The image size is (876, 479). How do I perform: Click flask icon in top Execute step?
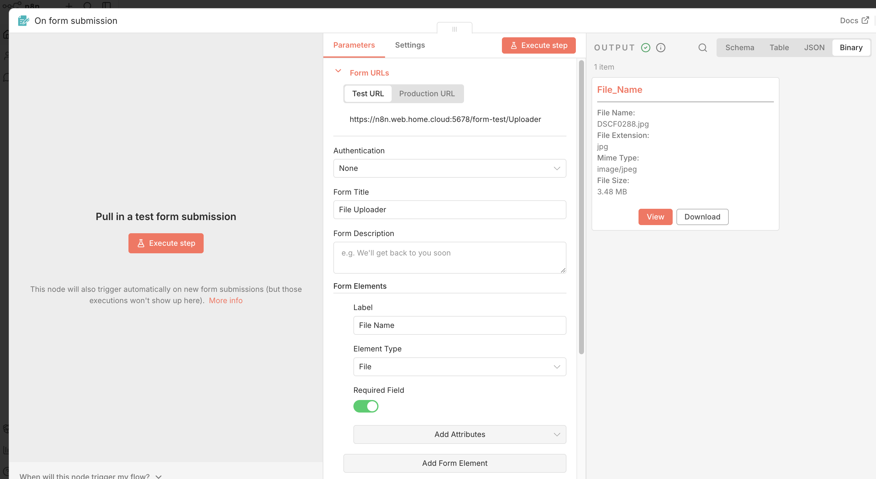[x=514, y=45]
